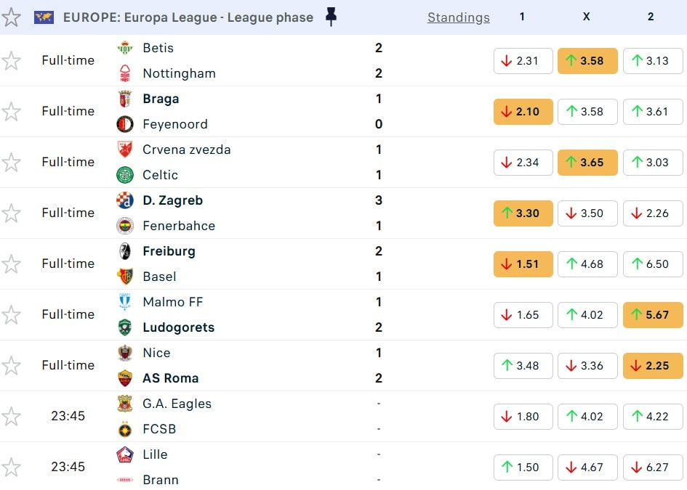Star the Braga vs Feyenoord match
This screenshot has width=687, height=490.
11,111
